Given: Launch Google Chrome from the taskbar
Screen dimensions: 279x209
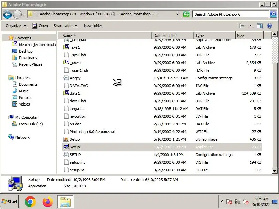Looking at the screenshot, I should [30, 202].
